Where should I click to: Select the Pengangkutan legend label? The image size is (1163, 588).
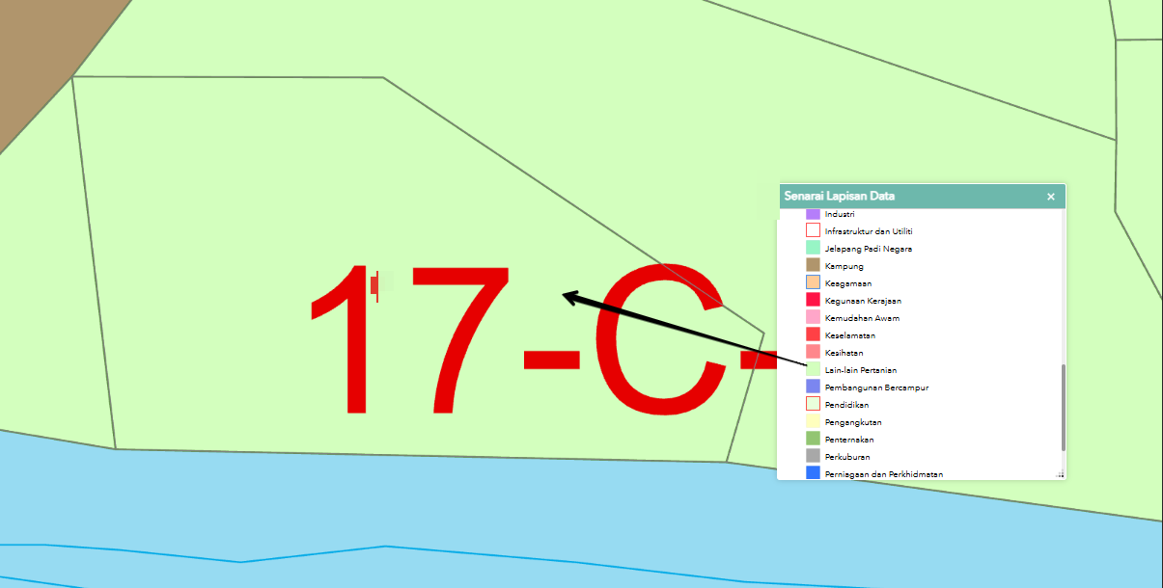[x=853, y=422]
